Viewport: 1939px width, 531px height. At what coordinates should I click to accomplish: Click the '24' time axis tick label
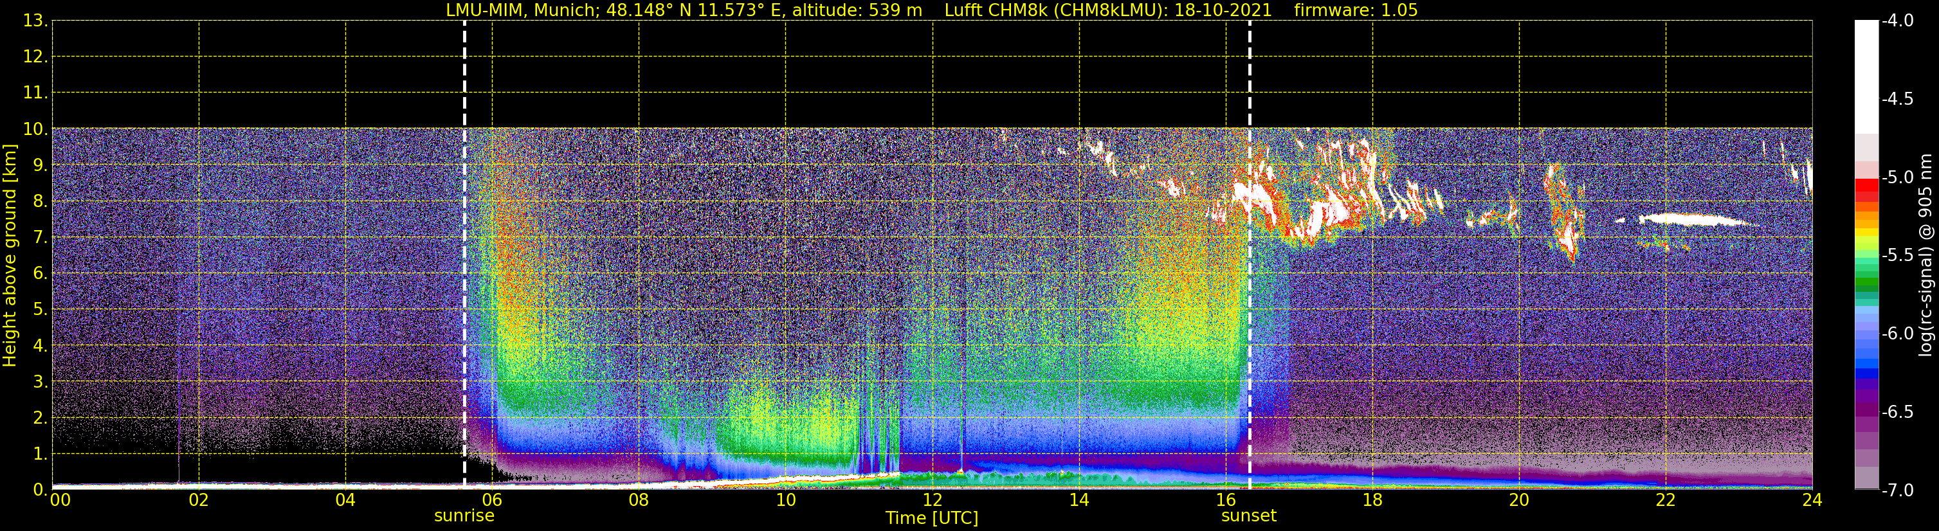click(1812, 500)
